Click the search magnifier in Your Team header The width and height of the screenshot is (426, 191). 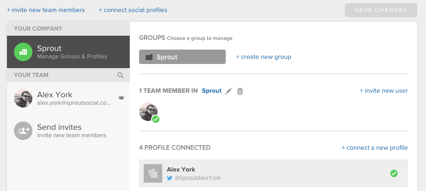tap(121, 75)
